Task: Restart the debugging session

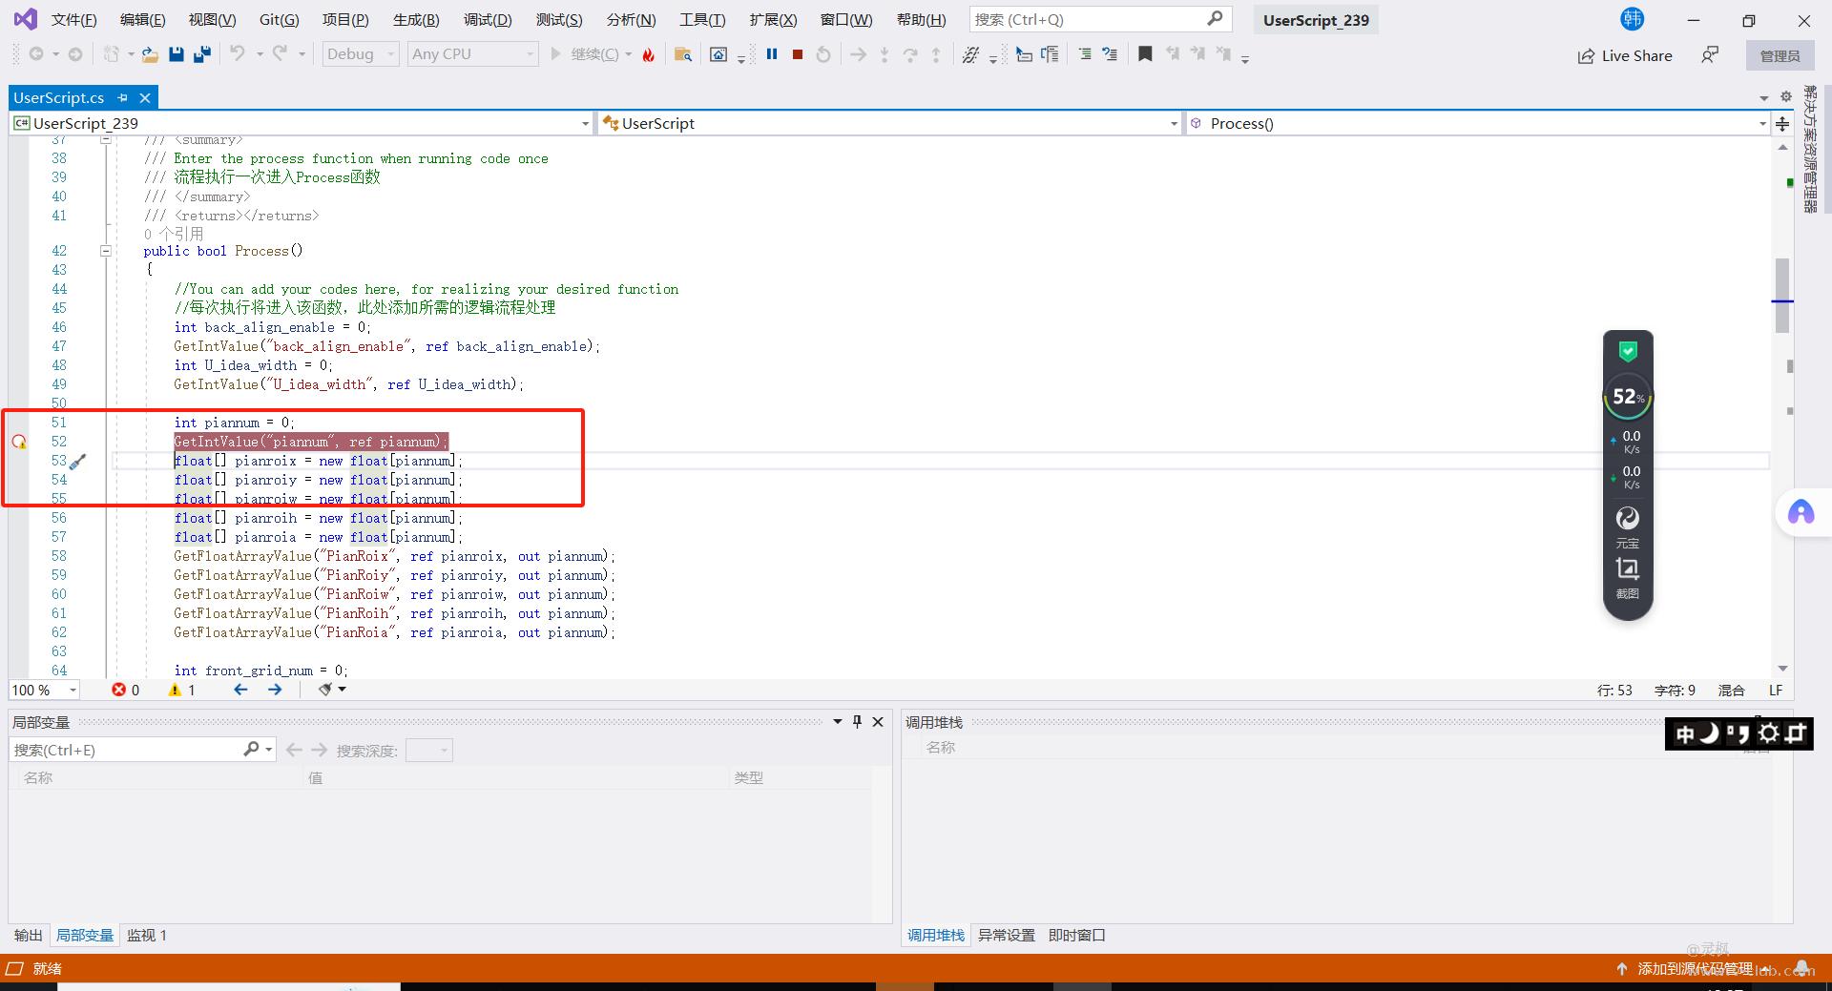Action: tap(823, 54)
